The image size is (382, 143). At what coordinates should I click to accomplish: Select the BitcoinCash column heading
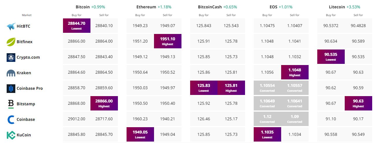(x=210, y=7)
